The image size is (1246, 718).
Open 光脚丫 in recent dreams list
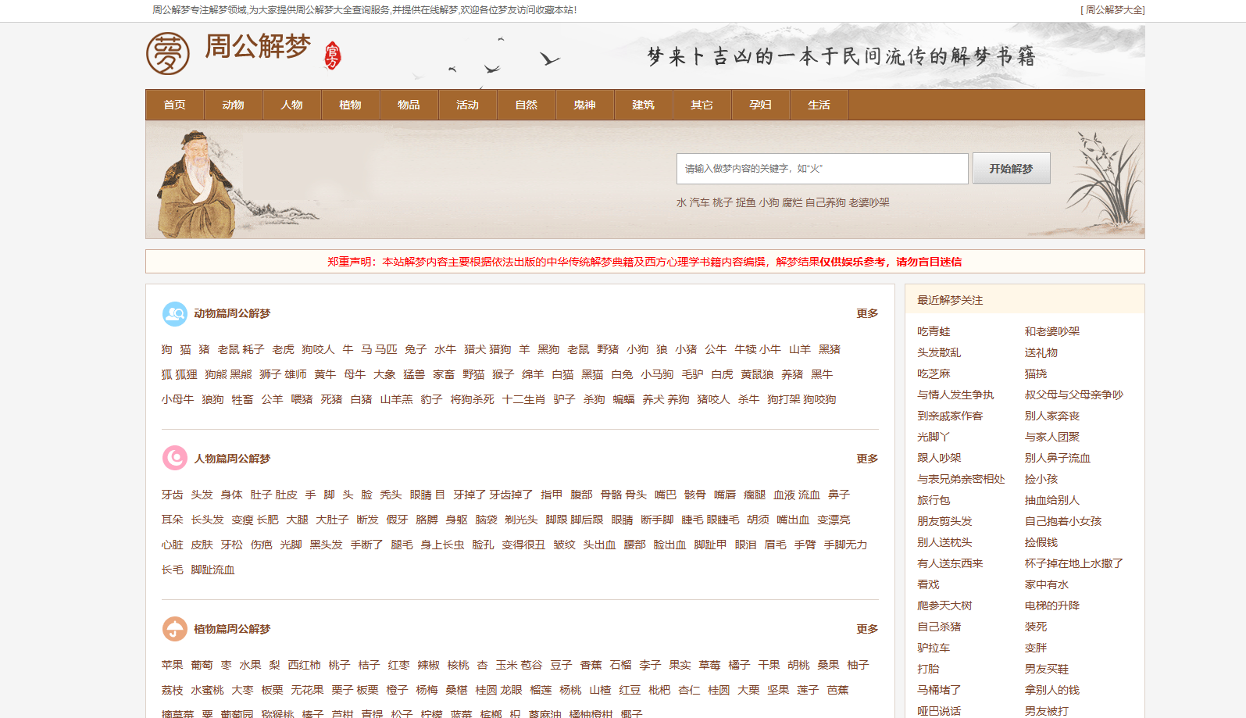(934, 437)
